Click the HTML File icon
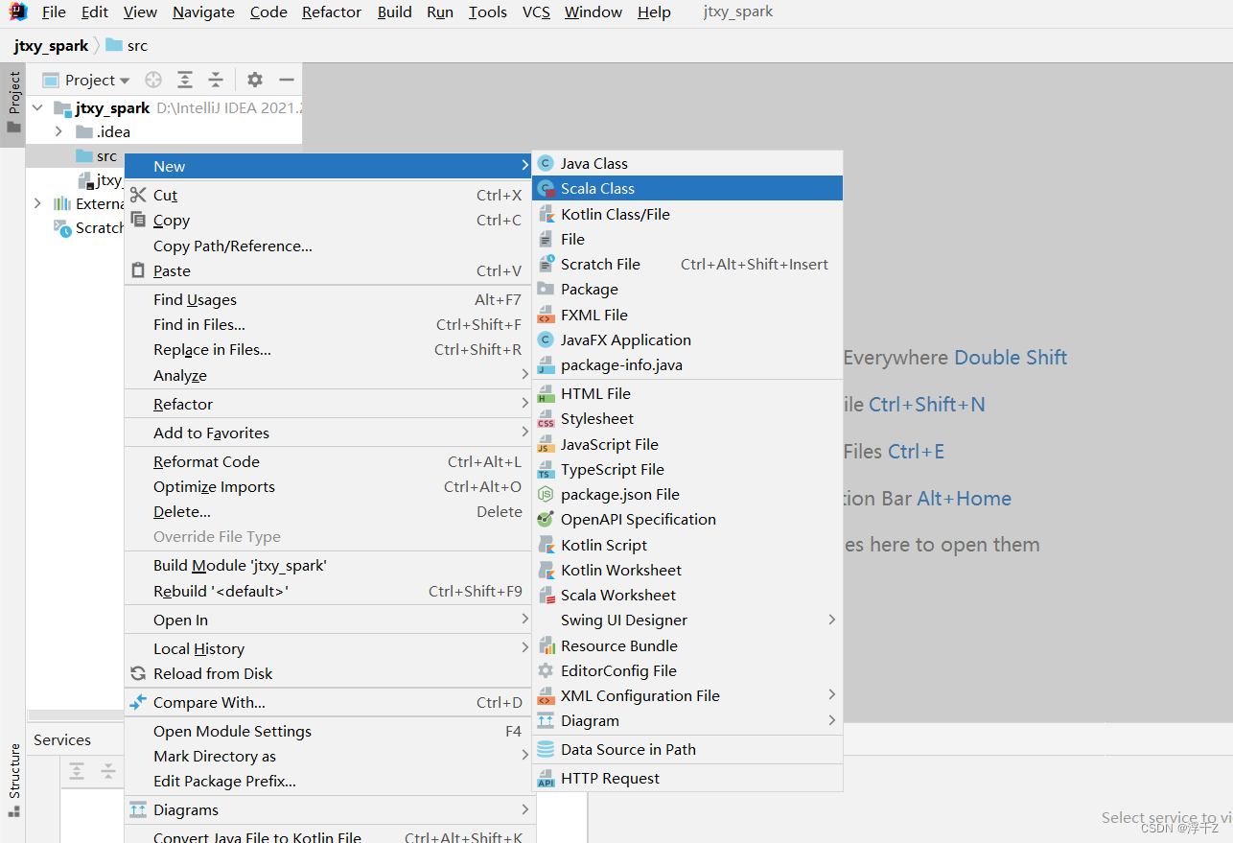 point(546,393)
